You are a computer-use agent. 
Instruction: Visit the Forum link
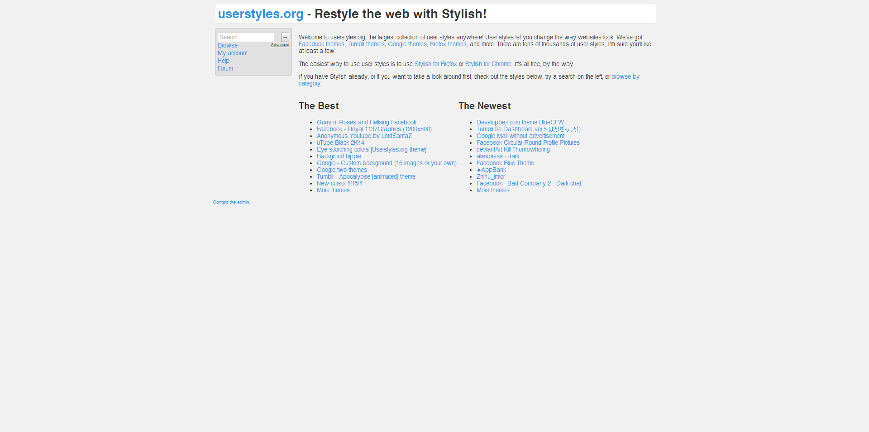pyautogui.click(x=225, y=68)
